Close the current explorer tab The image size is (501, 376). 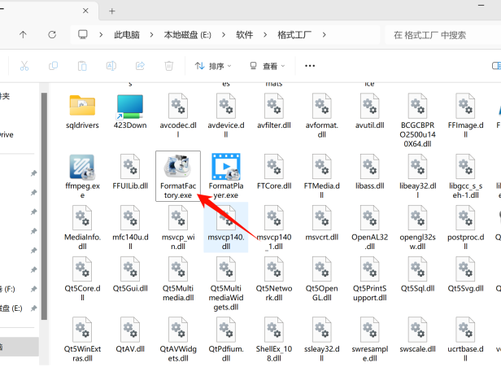(x=85, y=11)
